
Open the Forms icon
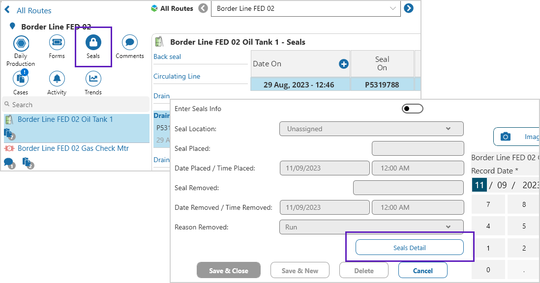click(x=57, y=43)
